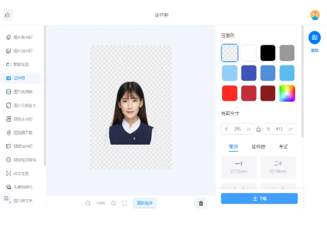Open 图片去水印 eraser tool in sidebar
Screen dimensions: 327x232
(20, 37)
